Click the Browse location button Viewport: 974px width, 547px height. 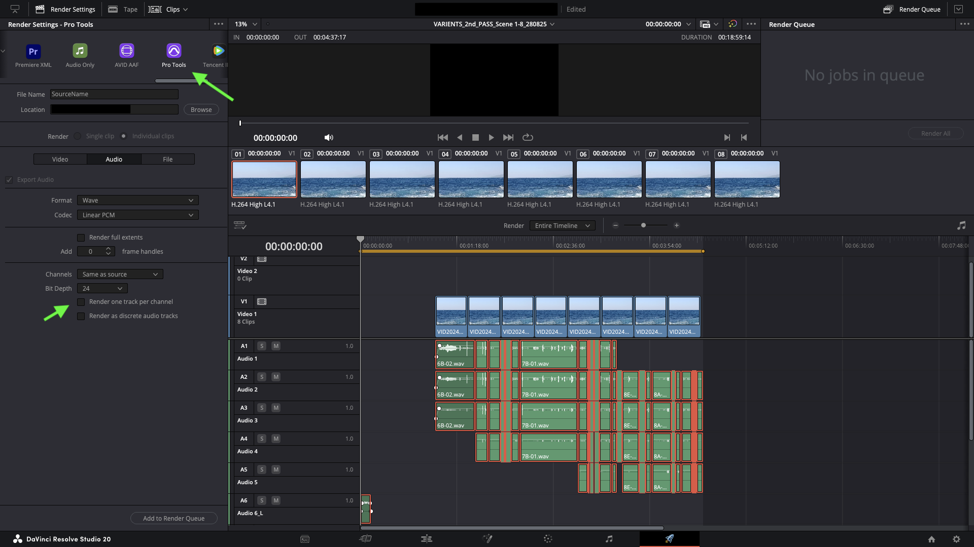point(201,110)
